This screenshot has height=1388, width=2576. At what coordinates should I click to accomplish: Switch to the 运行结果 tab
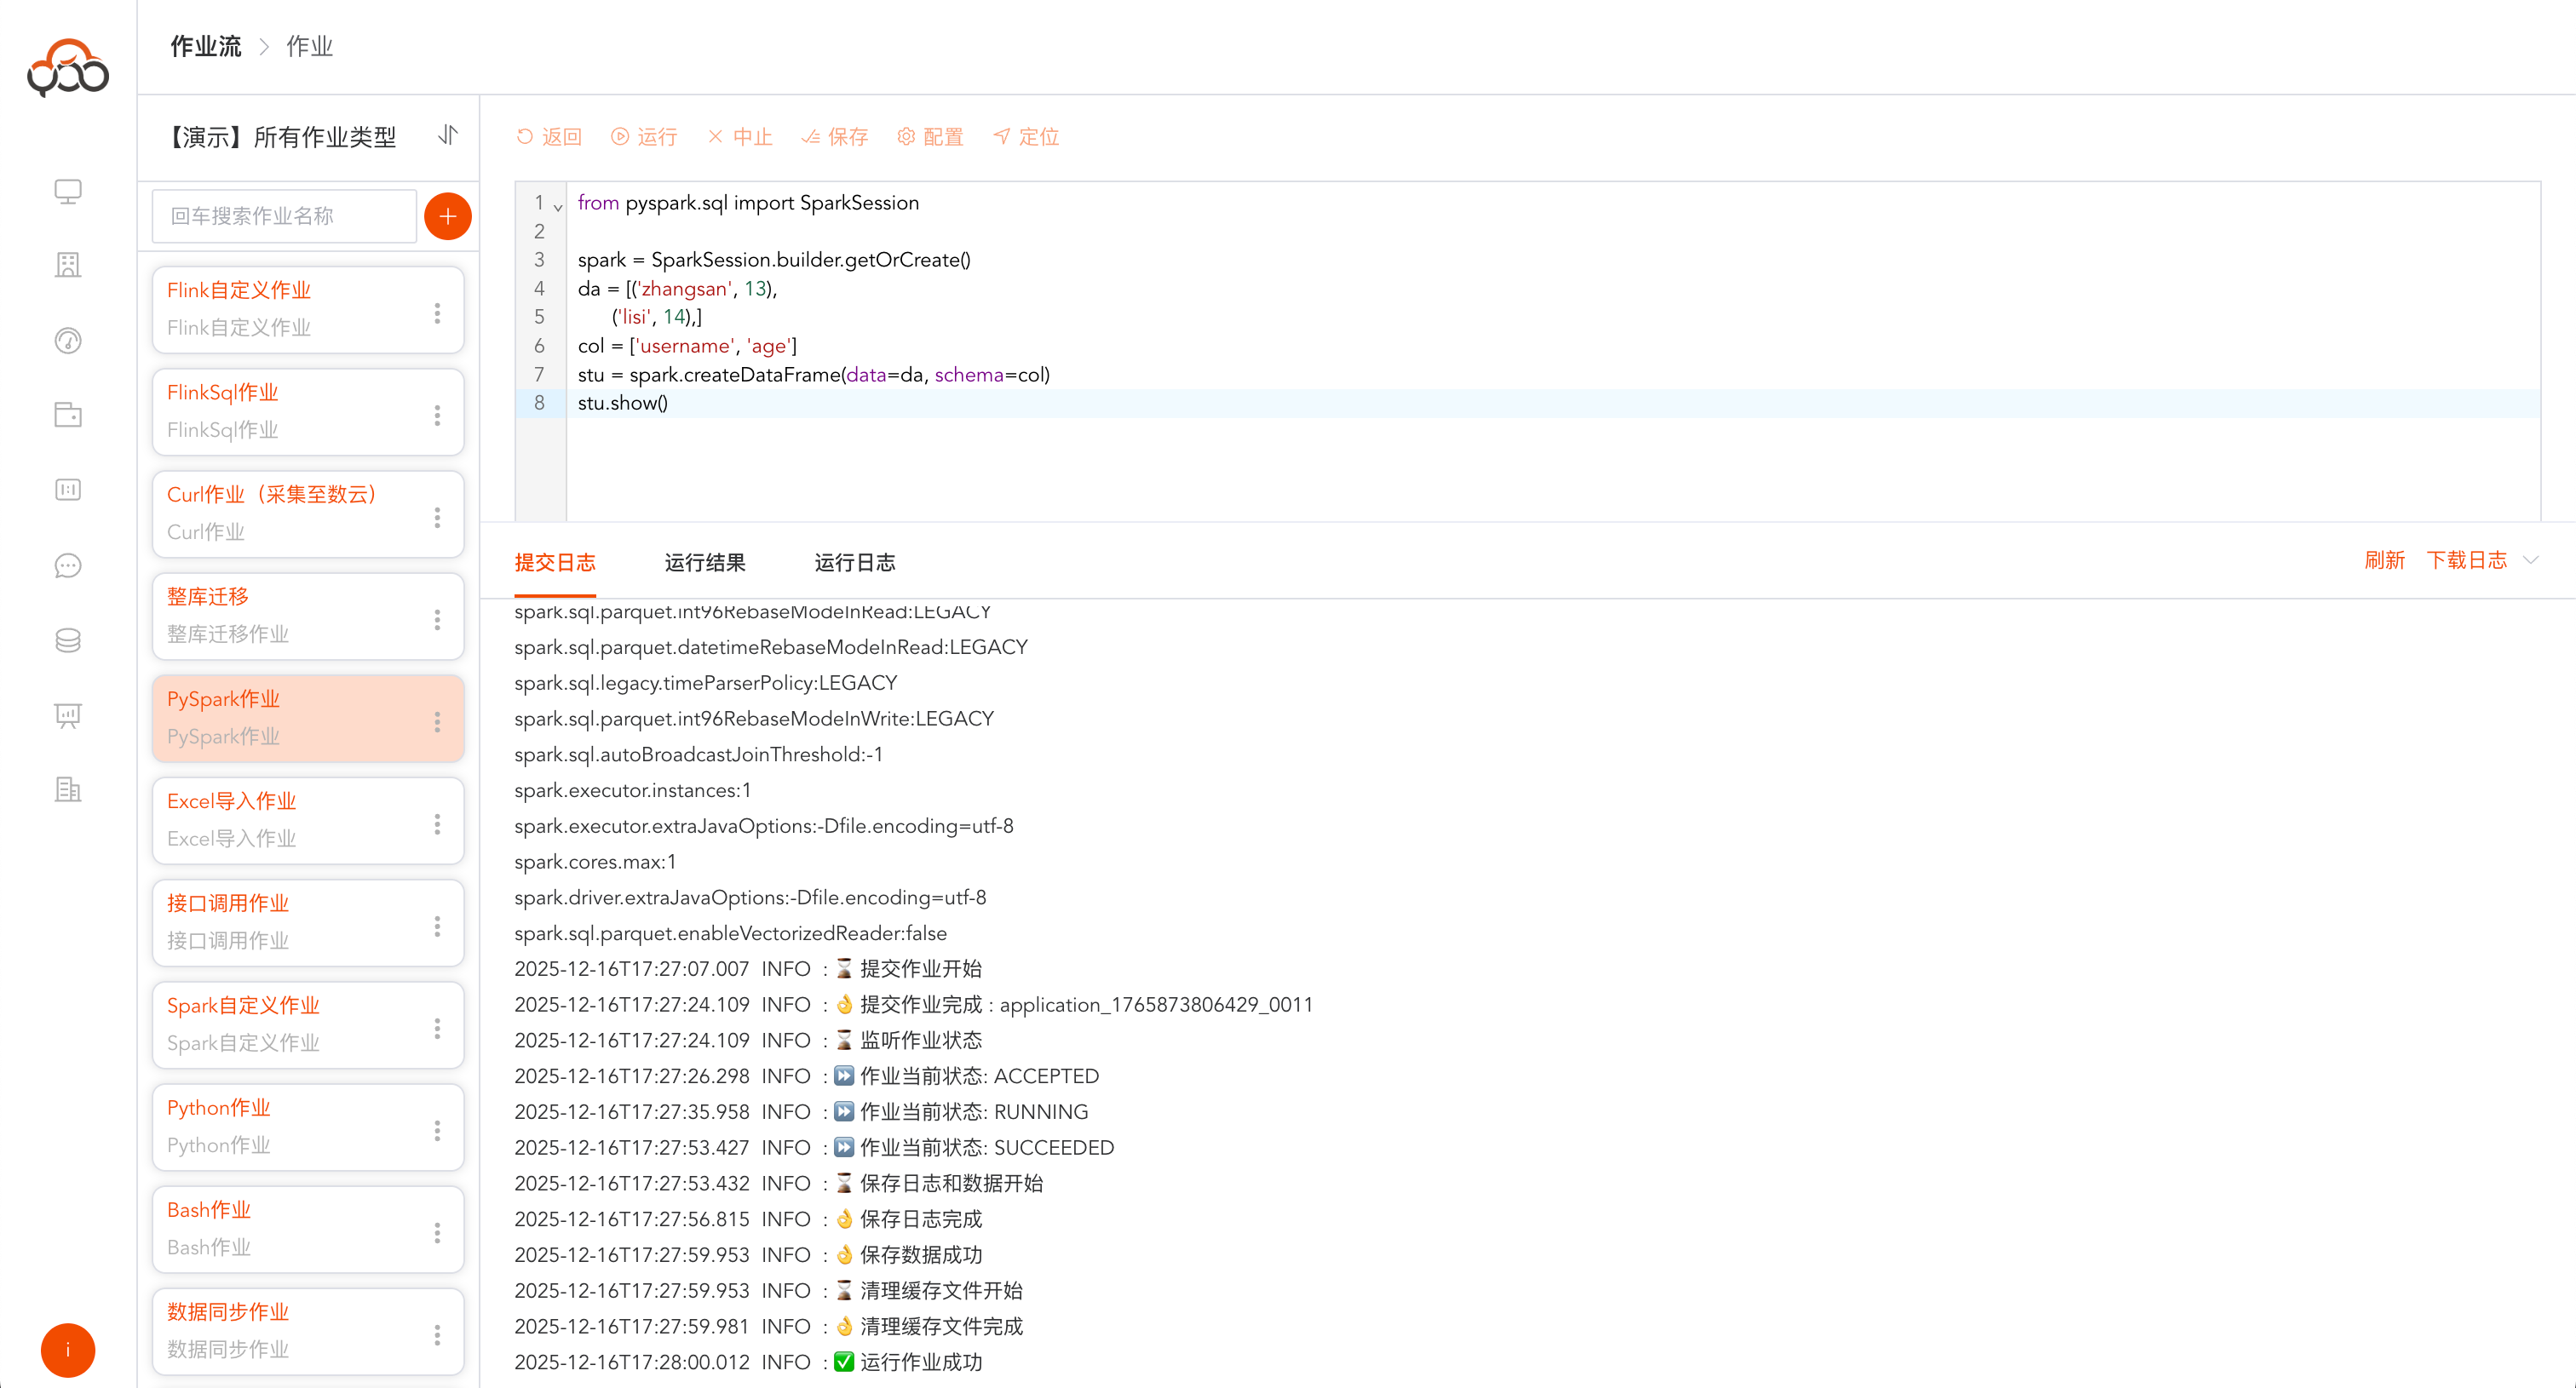pos(705,563)
